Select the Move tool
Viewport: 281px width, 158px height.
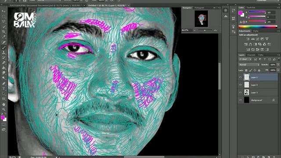click(4, 11)
